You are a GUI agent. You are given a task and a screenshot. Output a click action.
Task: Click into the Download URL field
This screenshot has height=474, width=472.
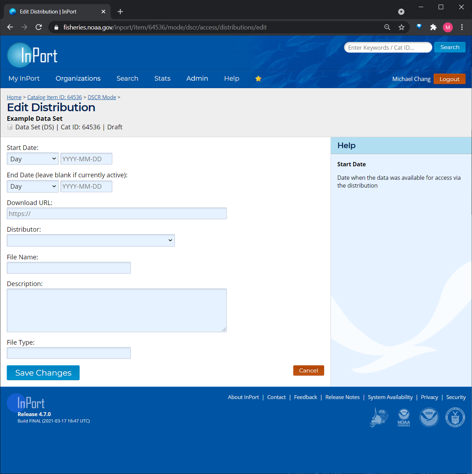point(117,214)
